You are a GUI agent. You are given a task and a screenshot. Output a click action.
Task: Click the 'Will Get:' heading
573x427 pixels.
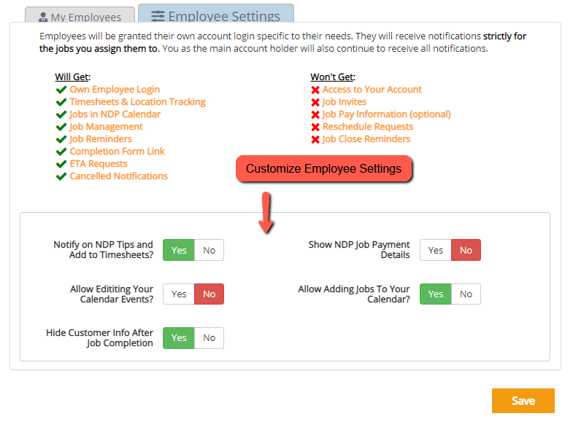73,77
